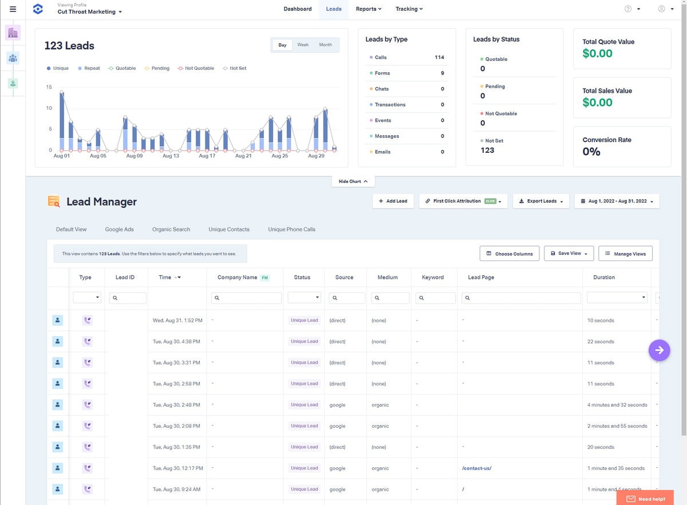
Task: Open the help question mark icon
Action: tap(628, 9)
